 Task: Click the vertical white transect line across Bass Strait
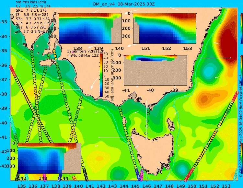pyautogui.click(x=146, y=119)
